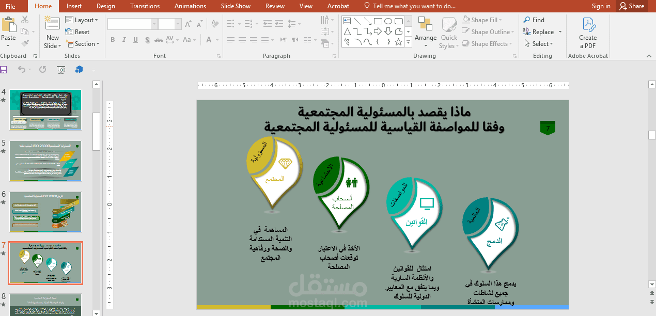Insert a New Slide using its icon
Screen dimensions: 656x316
coord(52,23)
